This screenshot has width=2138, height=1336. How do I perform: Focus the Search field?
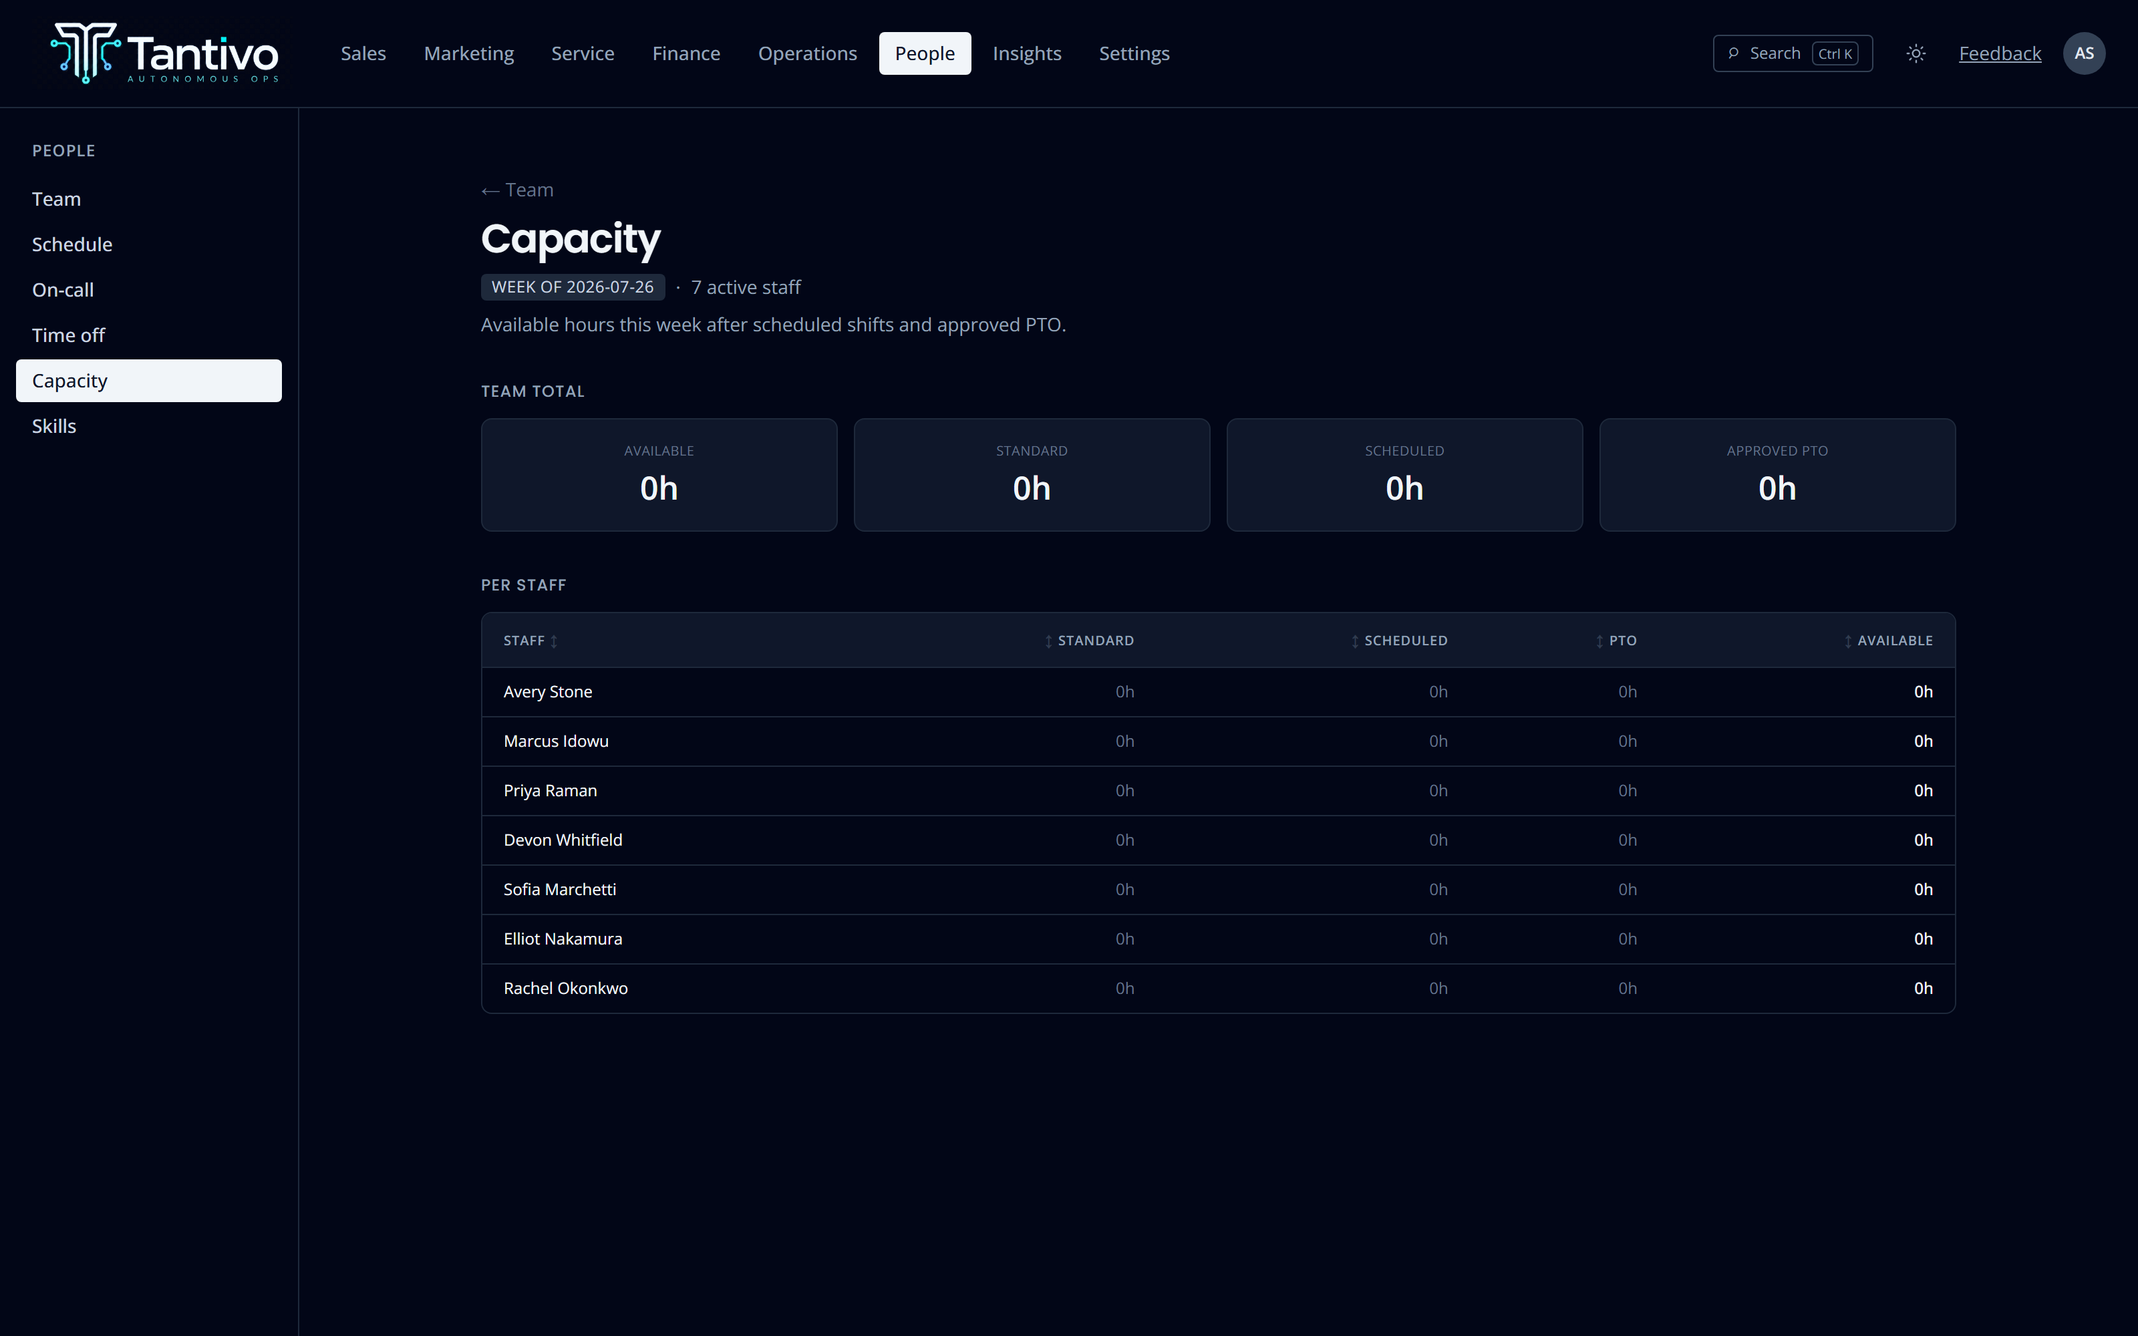pyautogui.click(x=1792, y=53)
